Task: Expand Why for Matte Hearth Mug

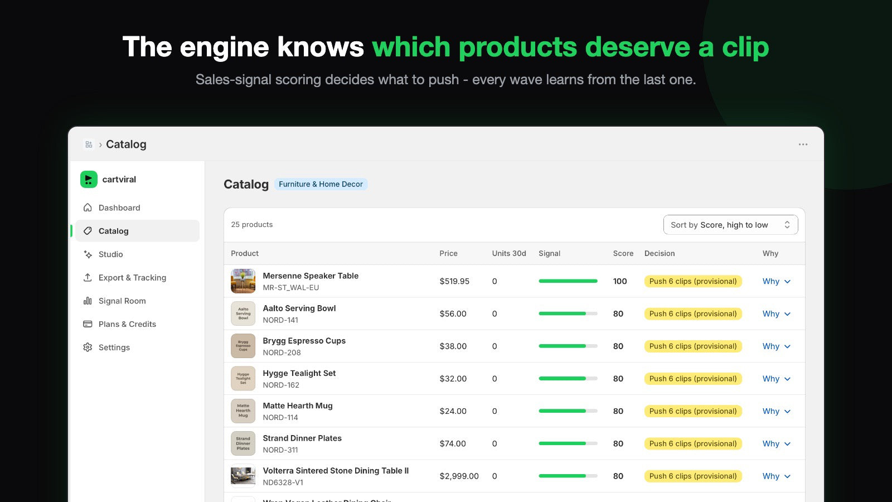Action: pos(777,411)
